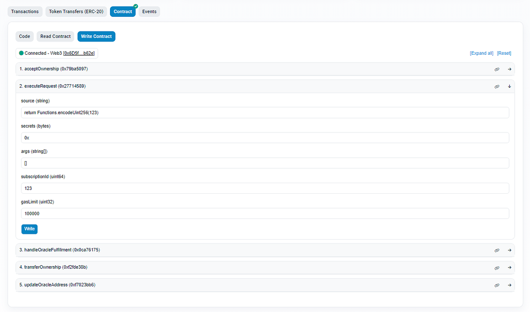This screenshot has width=530, height=312.
Task: Switch to the Events tab
Action: click(149, 11)
